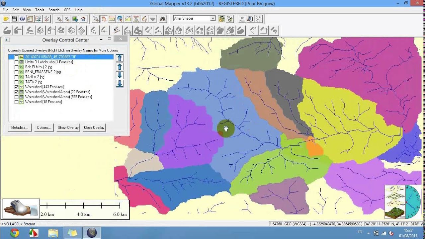Click the 1:64760 scale in status bar
425x239 pixels.
pos(276,224)
